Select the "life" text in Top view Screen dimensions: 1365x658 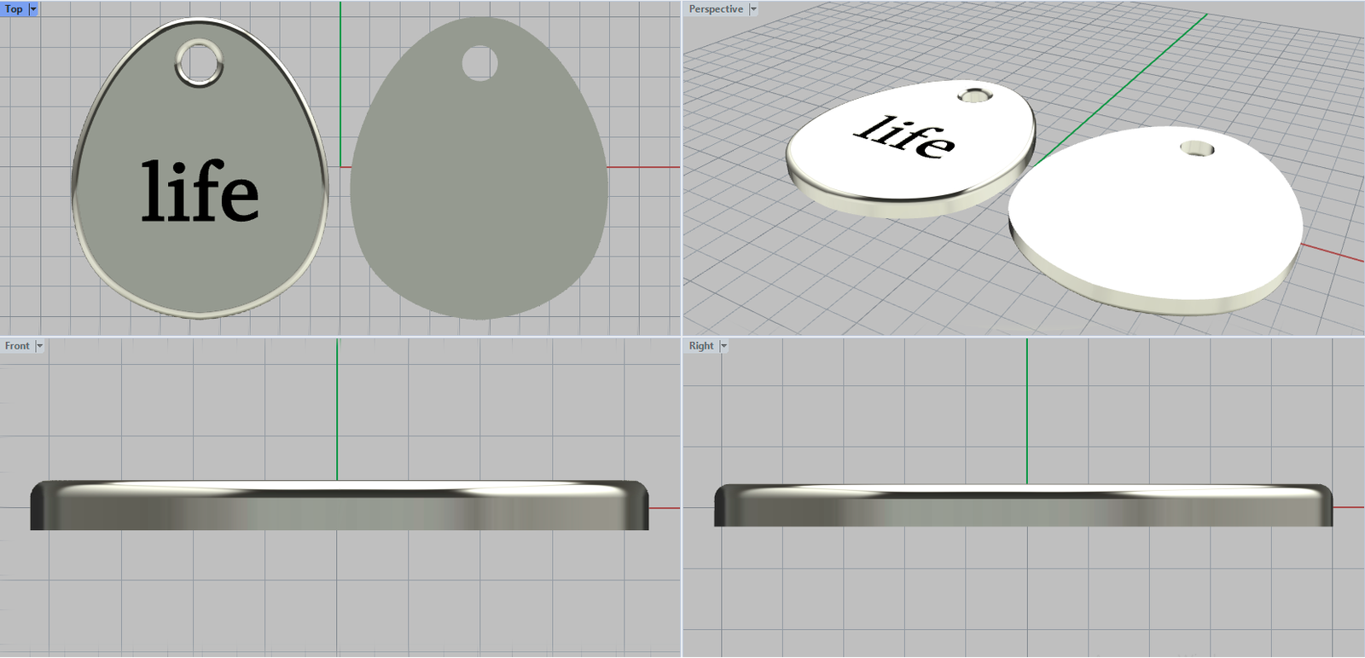[x=200, y=192]
